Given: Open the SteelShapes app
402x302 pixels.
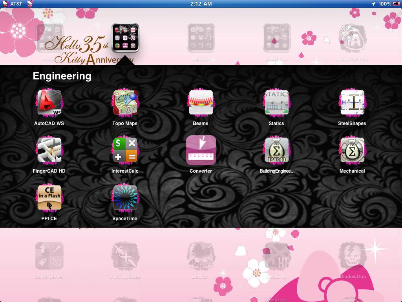Looking at the screenshot, I should pos(352,103).
